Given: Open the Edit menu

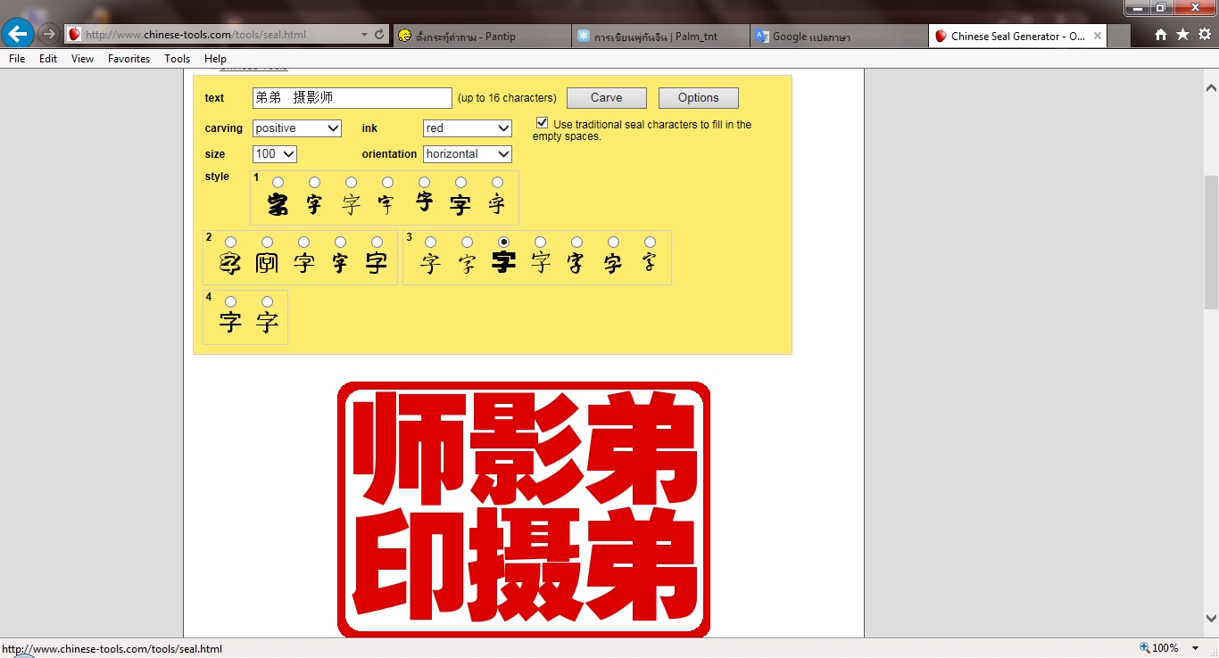Looking at the screenshot, I should click(x=48, y=59).
